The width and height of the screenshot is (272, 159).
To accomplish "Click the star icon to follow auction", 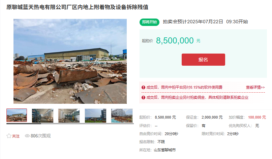I will coord(9,136).
